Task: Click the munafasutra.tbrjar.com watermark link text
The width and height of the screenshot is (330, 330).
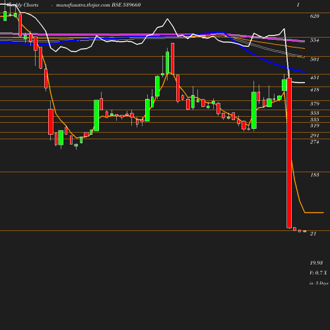Action: [x=83, y=5]
